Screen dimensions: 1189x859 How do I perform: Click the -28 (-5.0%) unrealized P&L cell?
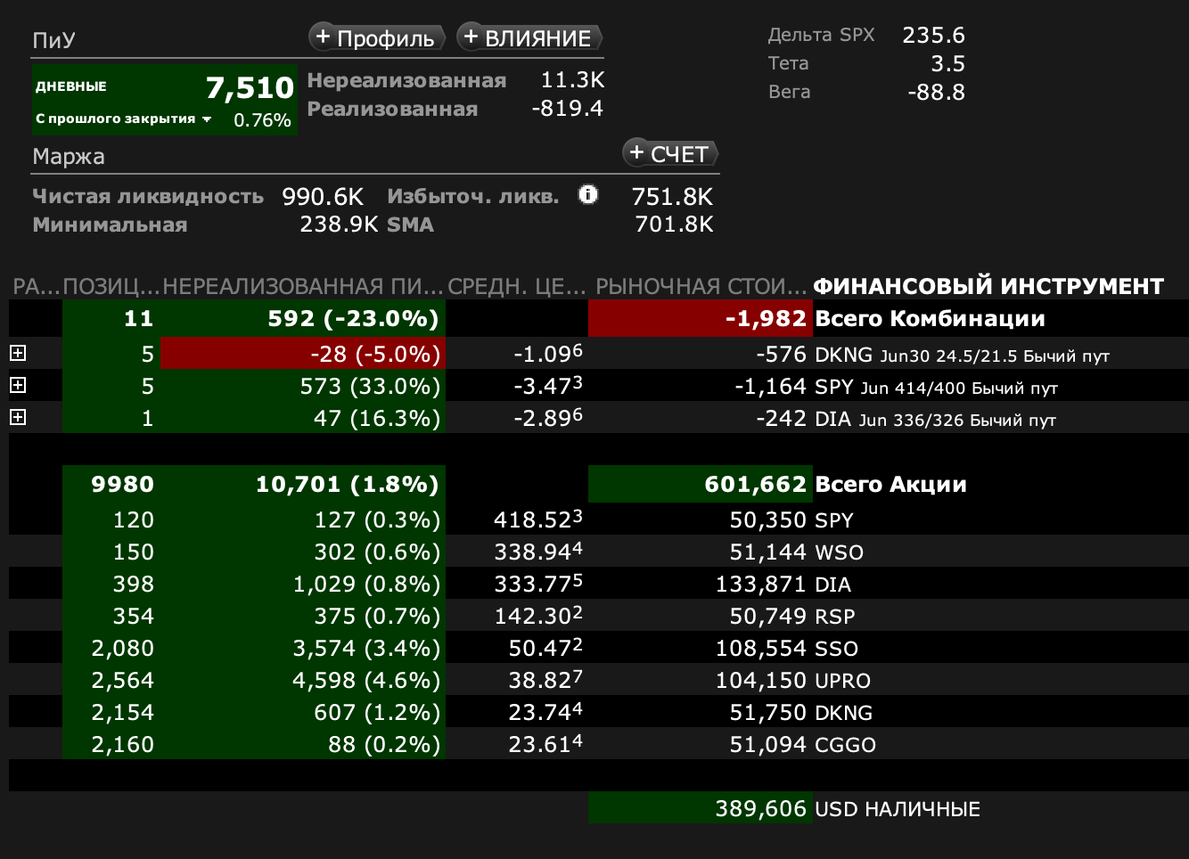coord(303,354)
